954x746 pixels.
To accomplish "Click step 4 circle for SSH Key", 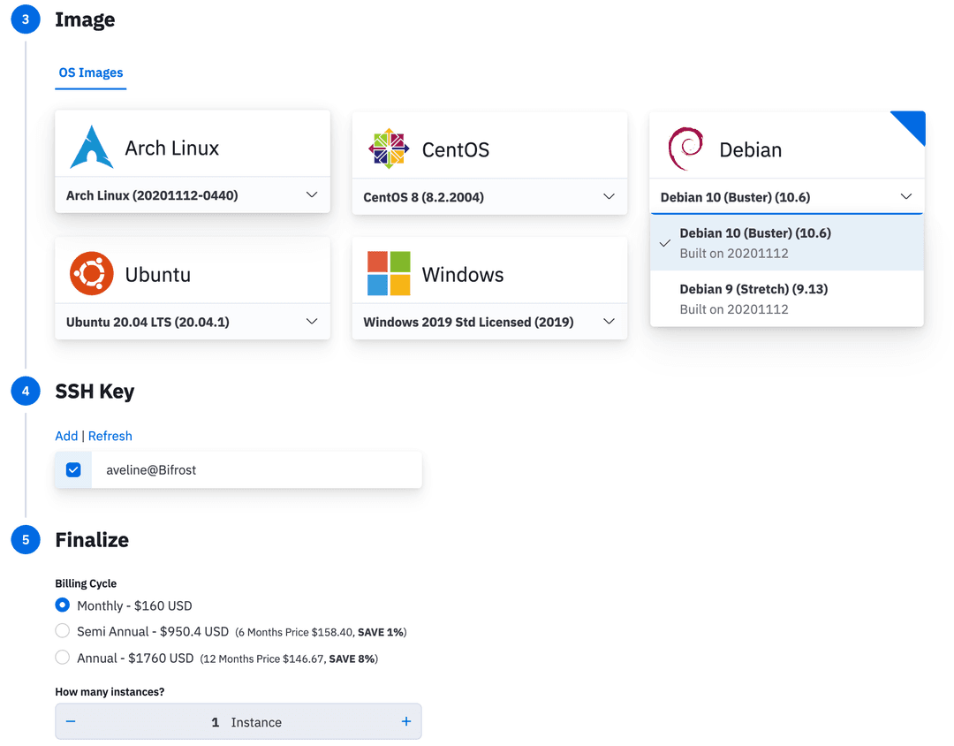I will (26, 391).
